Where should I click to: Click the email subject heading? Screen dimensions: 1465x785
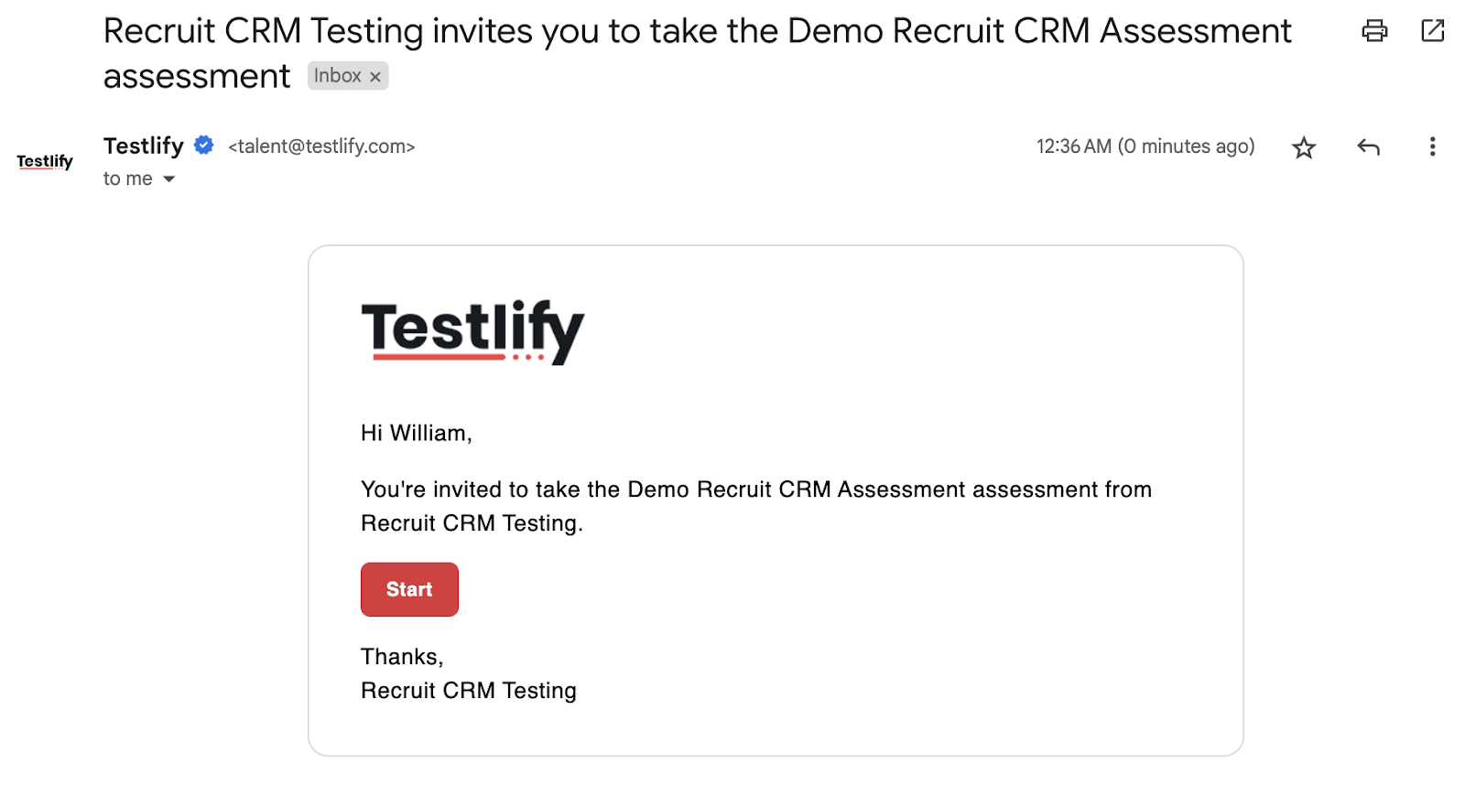tap(697, 53)
